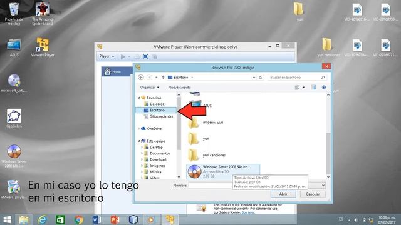Click the Buy now link

coord(248,212)
